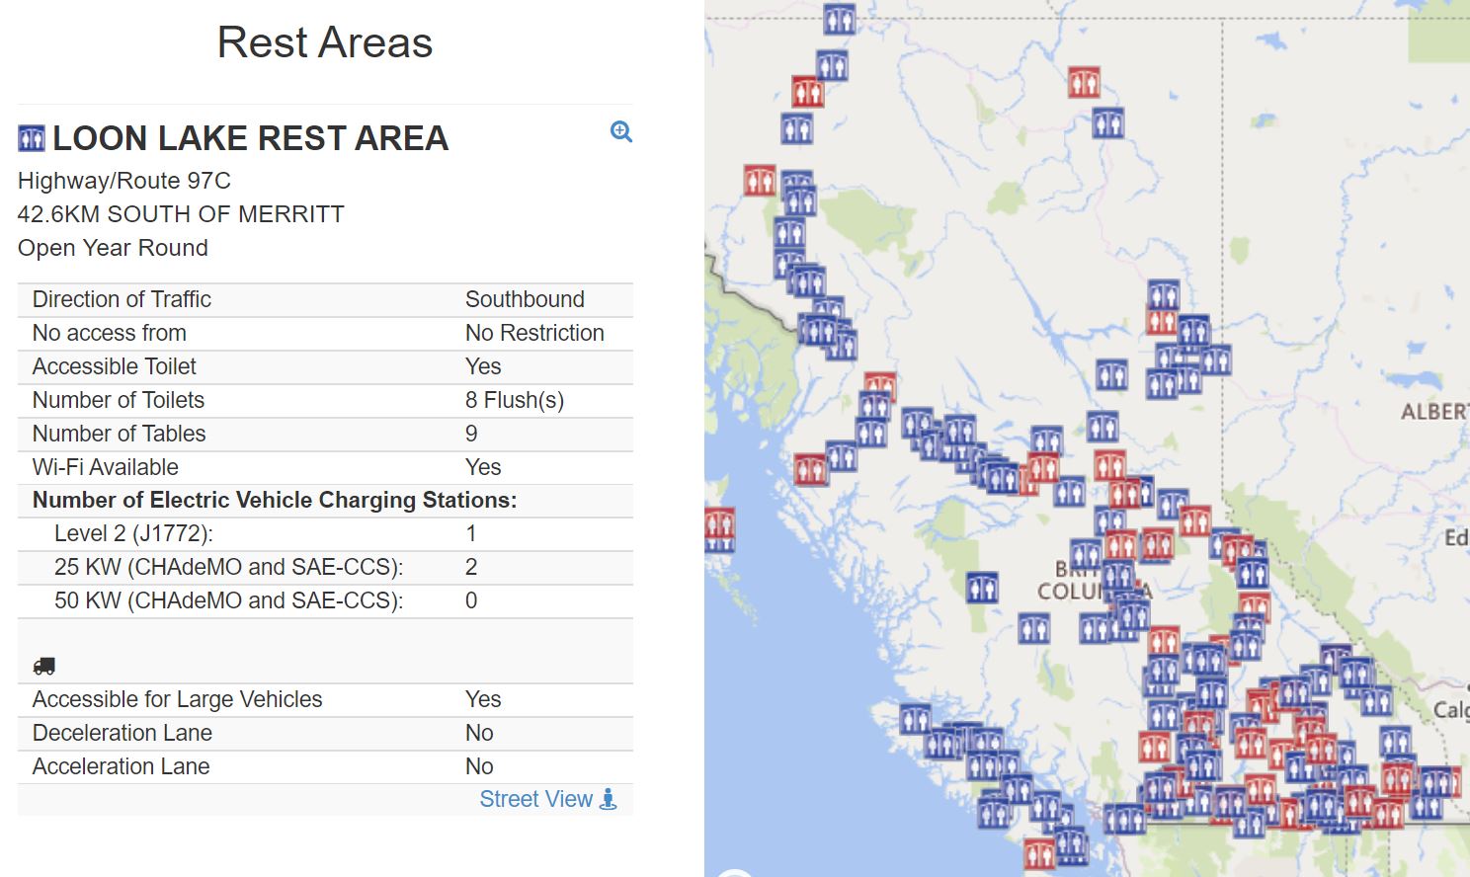The width and height of the screenshot is (1470, 877).
Task: Click the 'Open Year Round' text
Action: 113,248
